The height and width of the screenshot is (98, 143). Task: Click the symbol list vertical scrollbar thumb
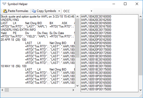click(x=140, y=47)
